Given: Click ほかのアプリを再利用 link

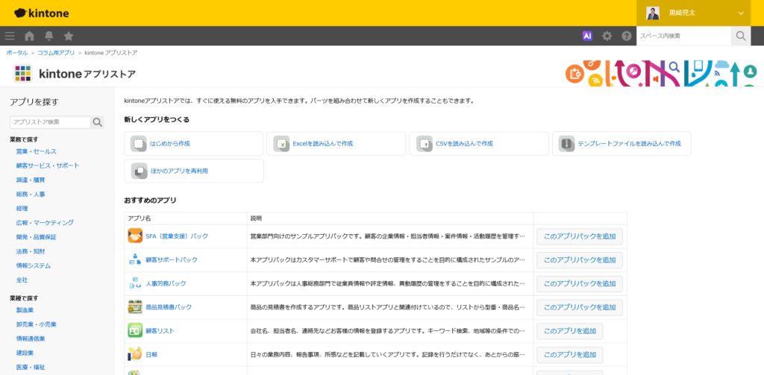Looking at the screenshot, I should tap(179, 171).
